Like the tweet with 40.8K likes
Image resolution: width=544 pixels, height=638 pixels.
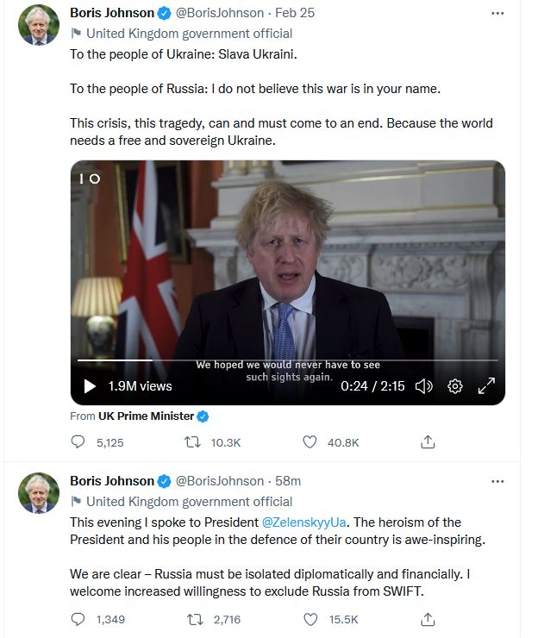coord(310,442)
